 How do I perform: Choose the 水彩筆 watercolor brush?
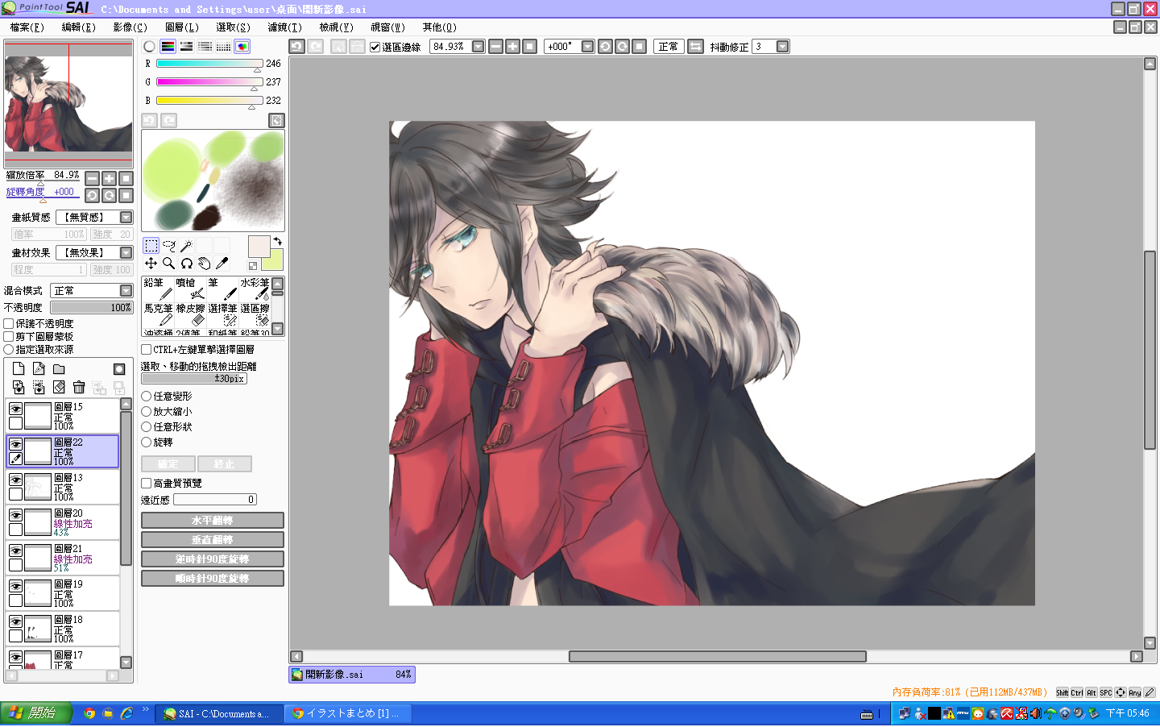[x=255, y=289]
